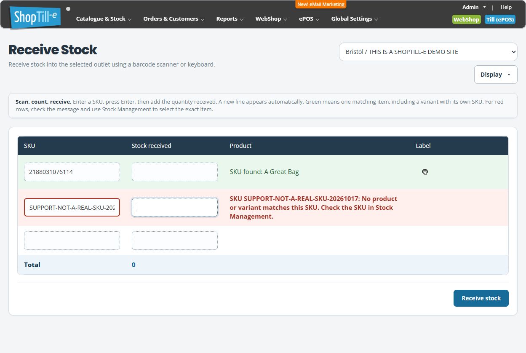526x353 pixels.
Task: Open the WebShop navigation menu
Action: 271,19
